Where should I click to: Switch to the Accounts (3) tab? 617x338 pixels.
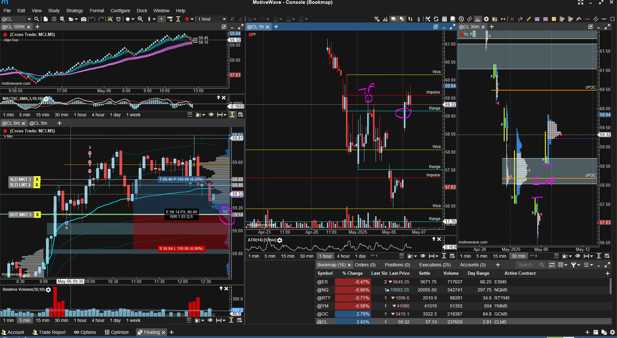tap(473, 265)
